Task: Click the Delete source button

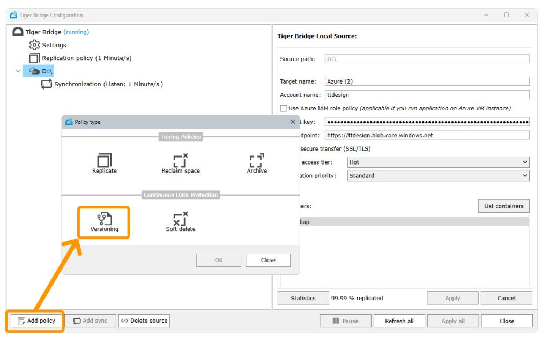Action: (x=144, y=321)
